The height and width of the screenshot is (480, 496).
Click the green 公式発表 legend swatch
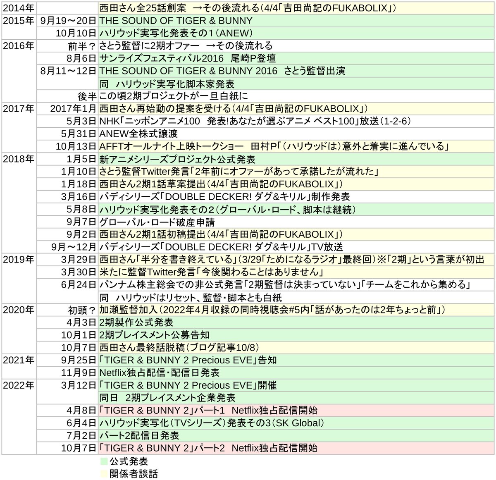click(x=104, y=461)
